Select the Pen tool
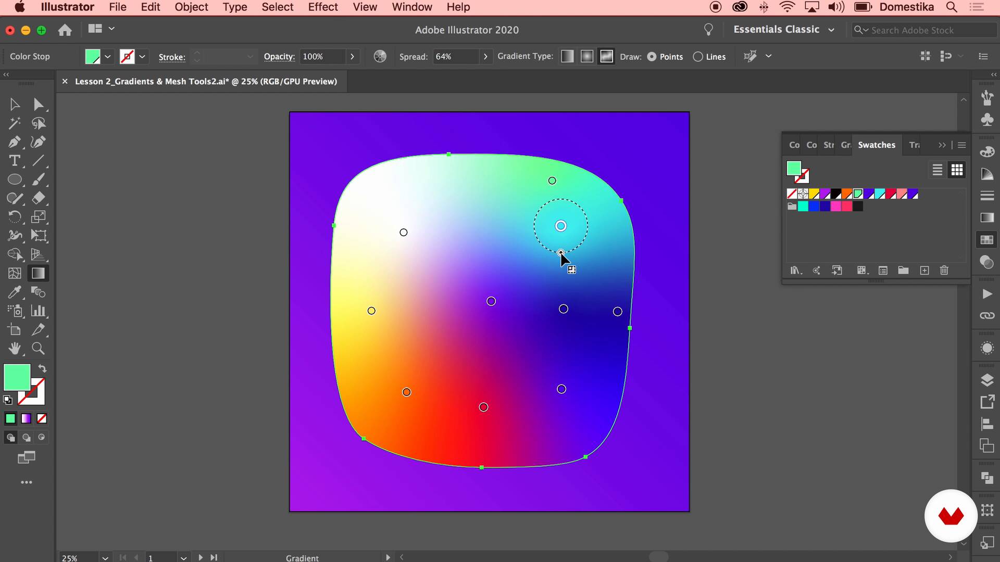 15,142
